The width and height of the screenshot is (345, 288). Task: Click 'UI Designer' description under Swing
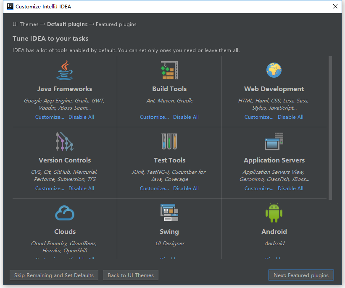click(x=170, y=243)
